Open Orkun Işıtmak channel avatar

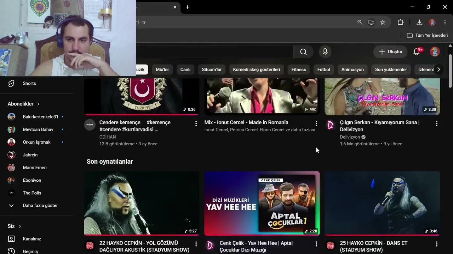coord(12,142)
